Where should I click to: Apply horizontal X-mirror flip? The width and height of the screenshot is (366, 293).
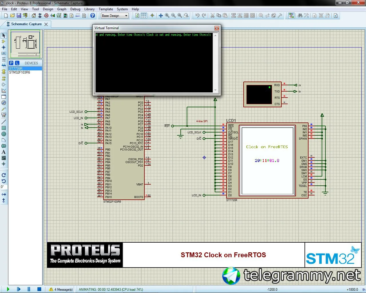4,195
